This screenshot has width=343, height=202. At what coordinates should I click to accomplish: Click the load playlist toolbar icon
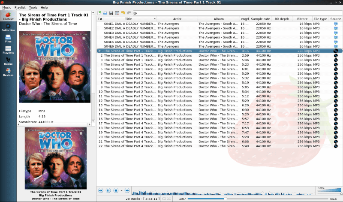pyautogui.click(x=105, y=13)
